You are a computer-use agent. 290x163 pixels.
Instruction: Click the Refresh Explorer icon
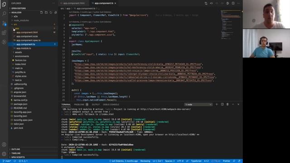point(51,12)
